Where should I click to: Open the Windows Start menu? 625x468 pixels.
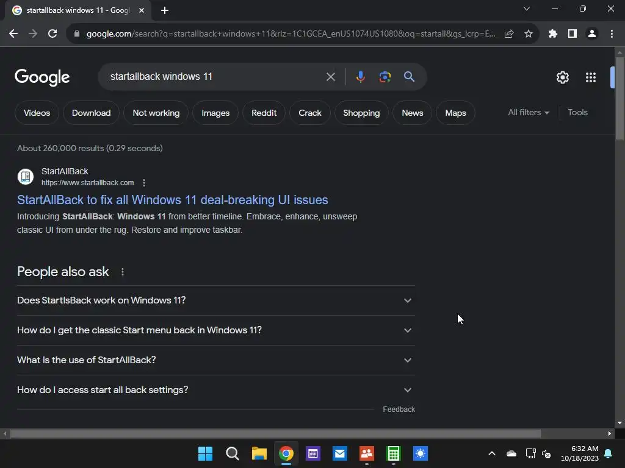tap(205, 453)
